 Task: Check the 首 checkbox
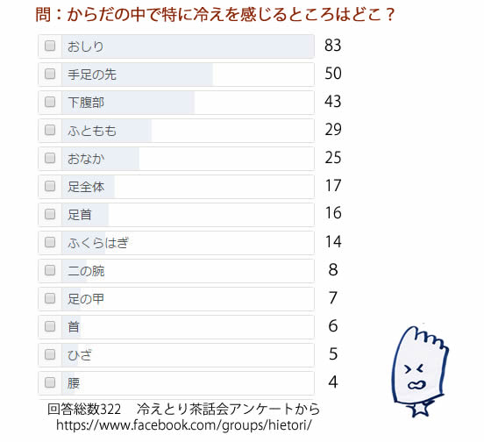click(x=50, y=326)
